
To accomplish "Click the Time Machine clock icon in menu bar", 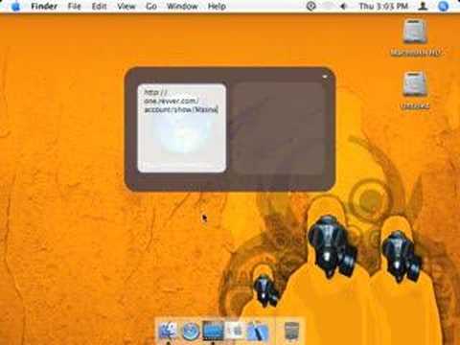I will [310, 6].
